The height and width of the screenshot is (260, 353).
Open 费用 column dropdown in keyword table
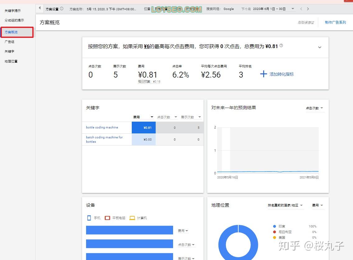(143, 117)
